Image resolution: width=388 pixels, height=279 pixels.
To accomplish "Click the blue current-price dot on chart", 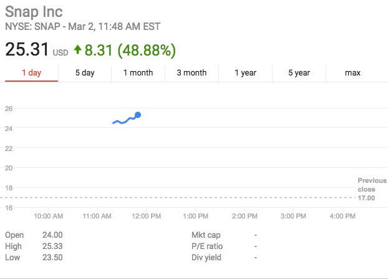I will [x=138, y=115].
